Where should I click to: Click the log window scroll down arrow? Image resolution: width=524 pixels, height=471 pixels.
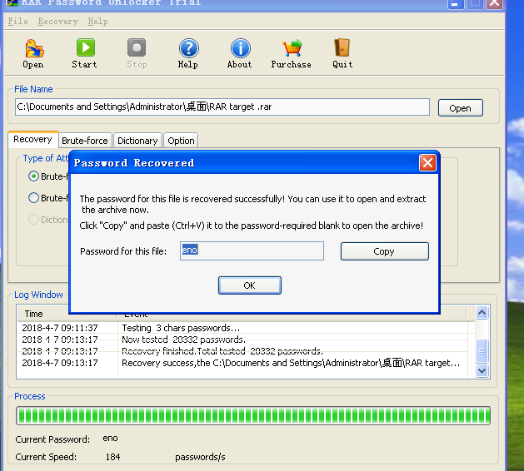pos(482,370)
